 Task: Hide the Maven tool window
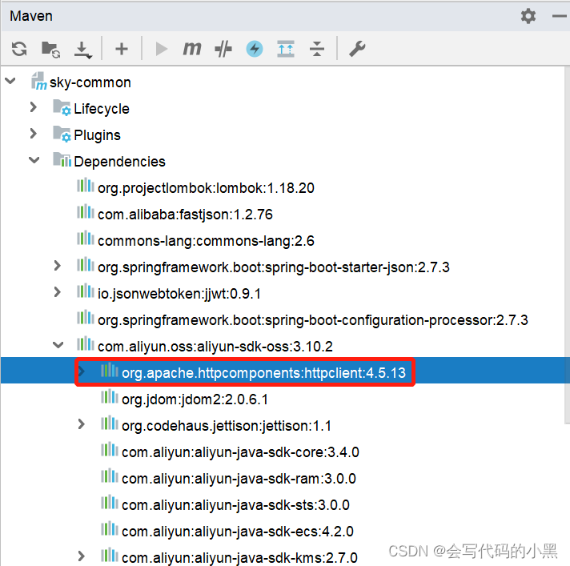pyautogui.click(x=560, y=16)
